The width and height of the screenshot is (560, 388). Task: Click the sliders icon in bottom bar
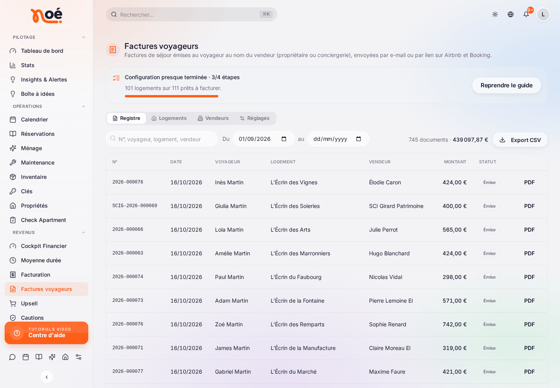[x=79, y=357]
